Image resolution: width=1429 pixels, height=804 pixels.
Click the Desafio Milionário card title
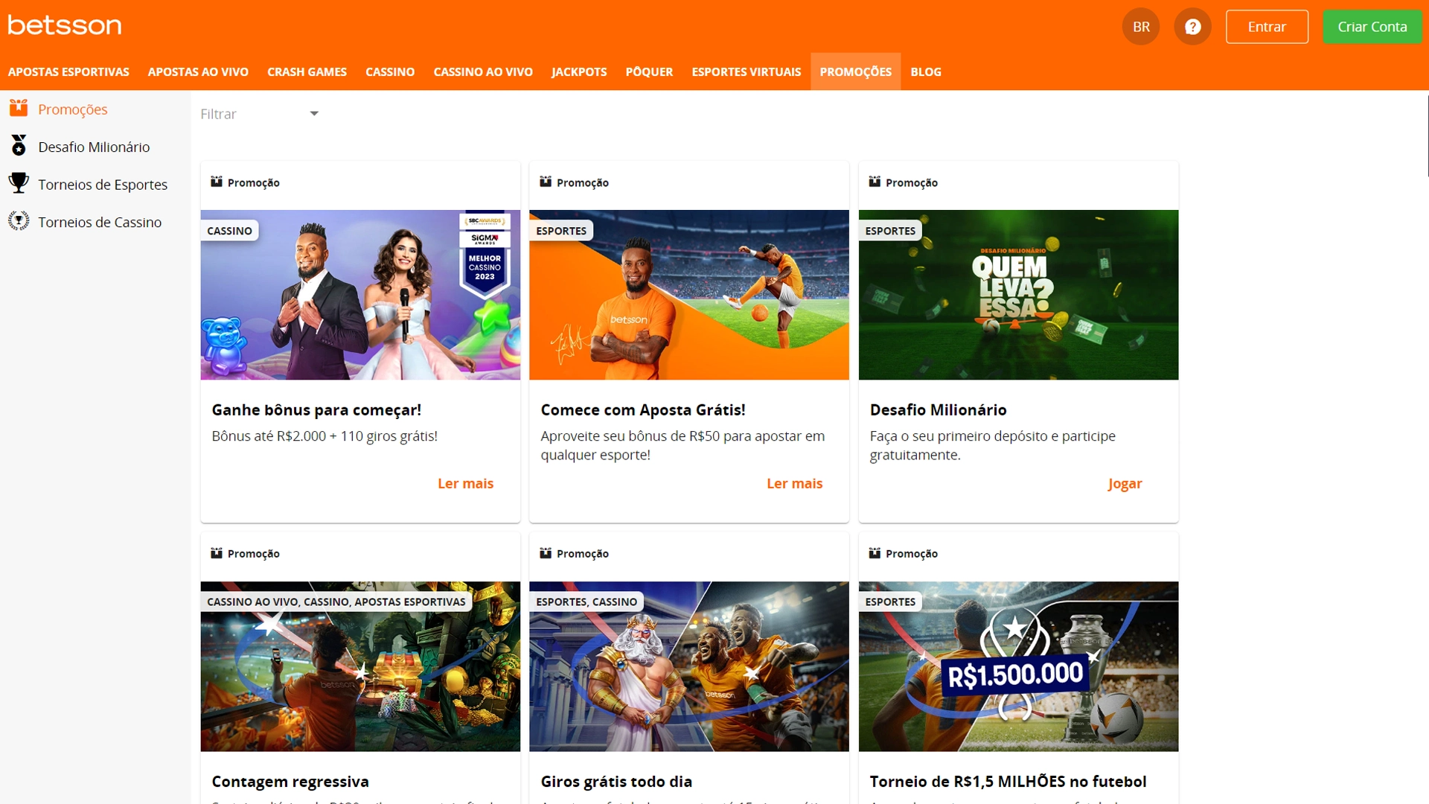click(x=938, y=409)
